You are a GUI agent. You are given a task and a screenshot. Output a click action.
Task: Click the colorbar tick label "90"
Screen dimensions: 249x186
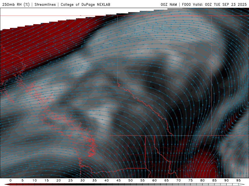[x=226, y=180]
